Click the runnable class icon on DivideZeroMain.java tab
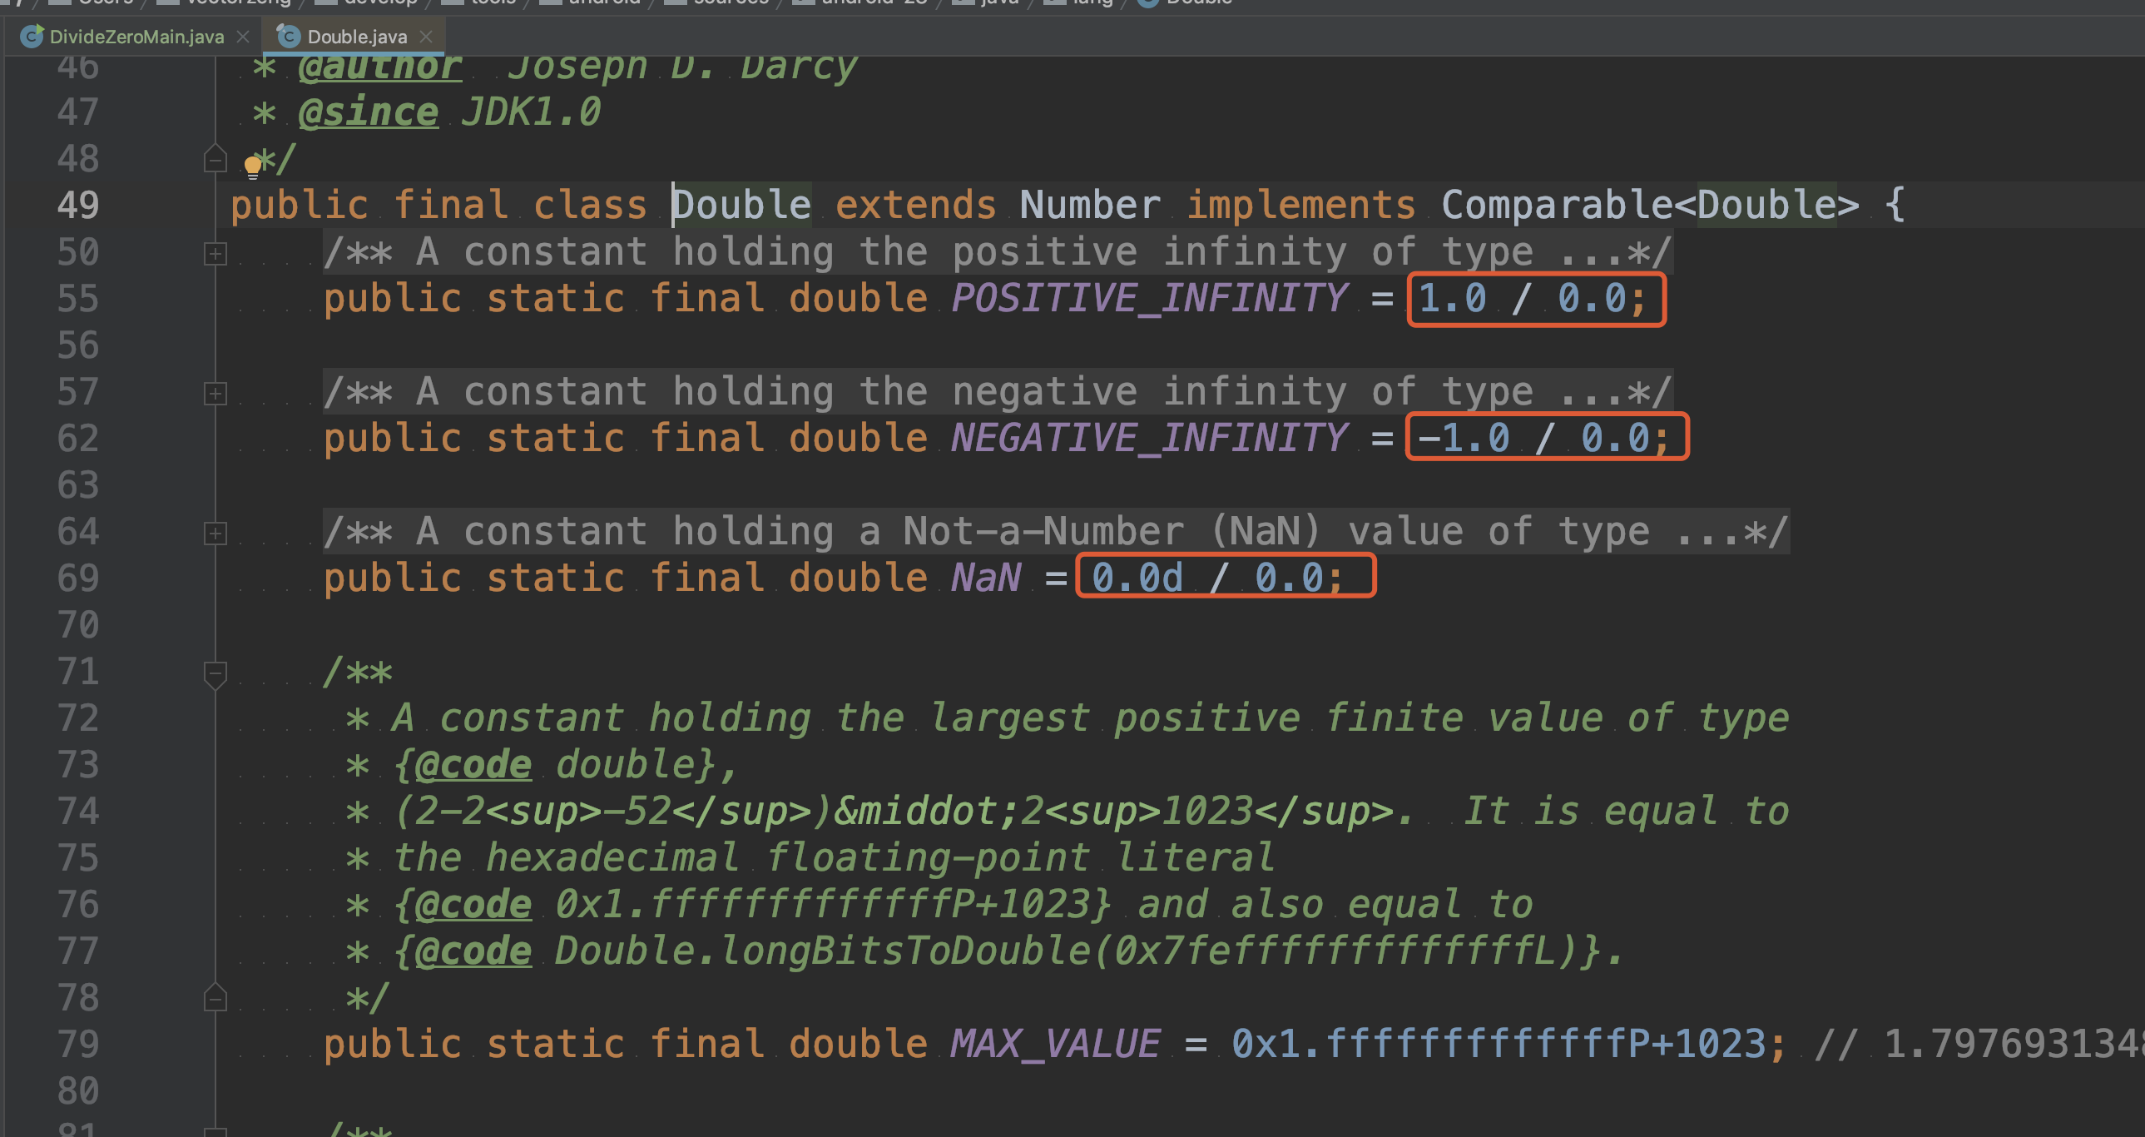The height and width of the screenshot is (1137, 2145). click(32, 37)
